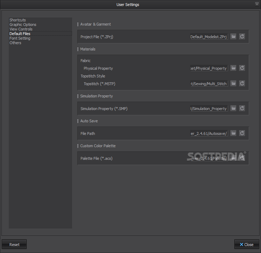This screenshot has height=253, width=261.
Task: Click the Avatar & Garment heading
Action: 96,24
